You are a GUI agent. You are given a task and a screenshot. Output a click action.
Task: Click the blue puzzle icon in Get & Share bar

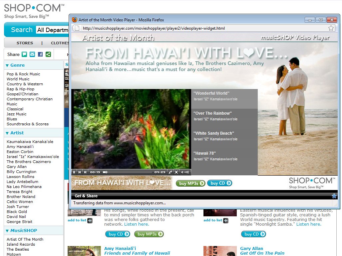click(x=334, y=196)
